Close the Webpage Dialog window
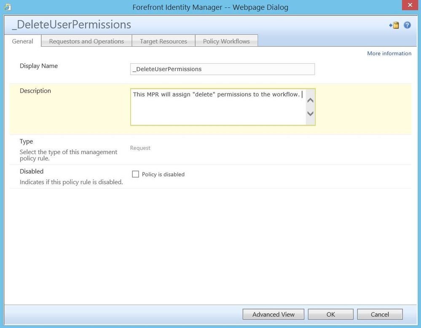The image size is (421, 328). click(410, 5)
